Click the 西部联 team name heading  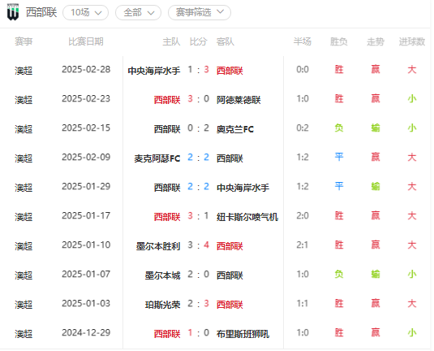click(x=41, y=12)
